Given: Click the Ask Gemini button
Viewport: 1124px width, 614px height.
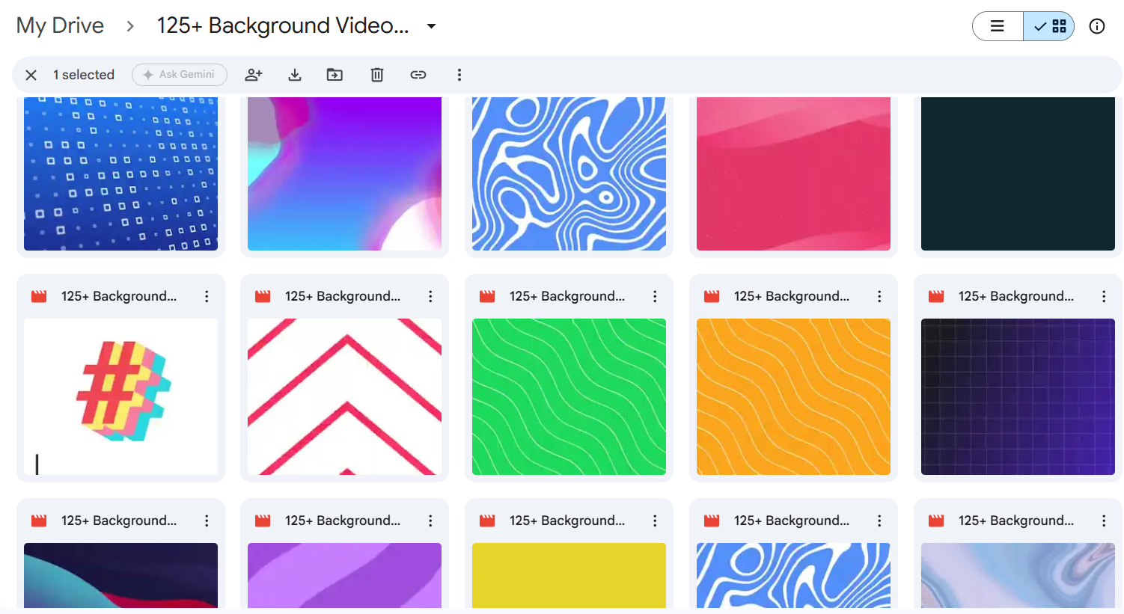Looking at the screenshot, I should (x=180, y=75).
